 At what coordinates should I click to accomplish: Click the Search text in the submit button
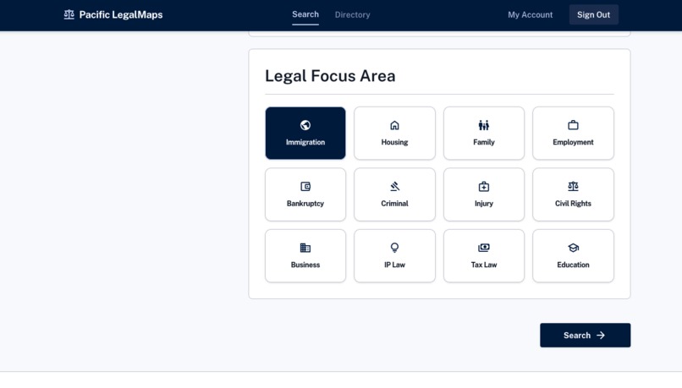pyautogui.click(x=577, y=336)
